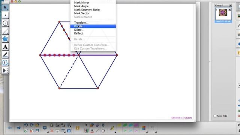This screenshot has height=135, width=240.
Task: Select the page 1 thumbnail in sorter
Action: click(223, 14)
